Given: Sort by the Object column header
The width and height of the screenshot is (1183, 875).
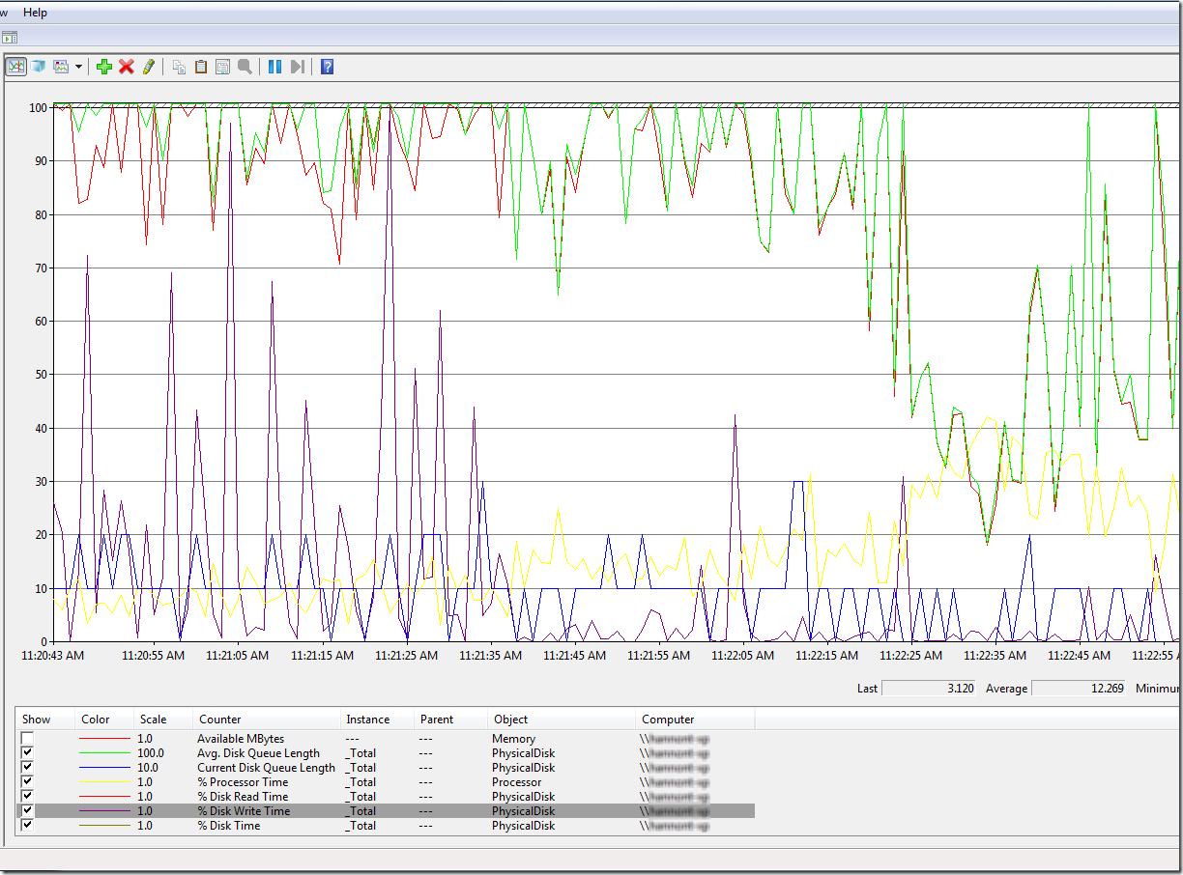Looking at the screenshot, I should click(x=562, y=720).
